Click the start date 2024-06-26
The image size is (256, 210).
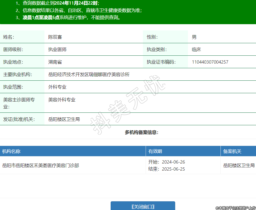point(173,162)
